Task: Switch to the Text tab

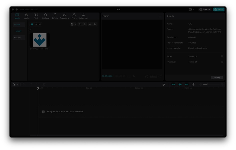Action: click(36, 16)
